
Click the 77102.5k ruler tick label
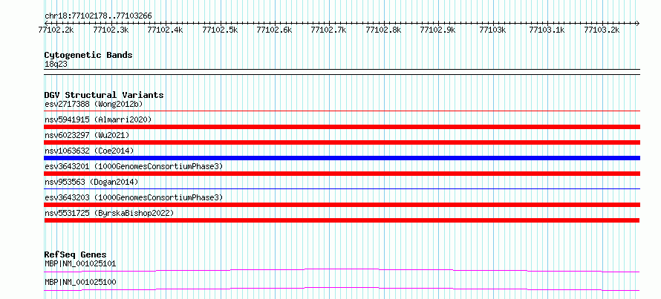tap(220, 30)
